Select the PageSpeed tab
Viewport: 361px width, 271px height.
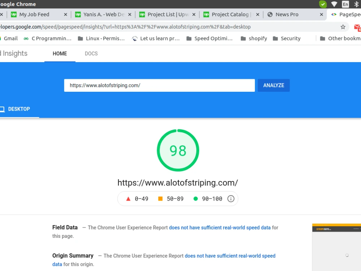pos(344,14)
